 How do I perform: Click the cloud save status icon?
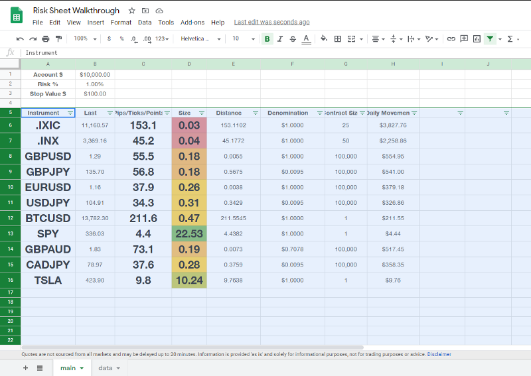[159, 11]
